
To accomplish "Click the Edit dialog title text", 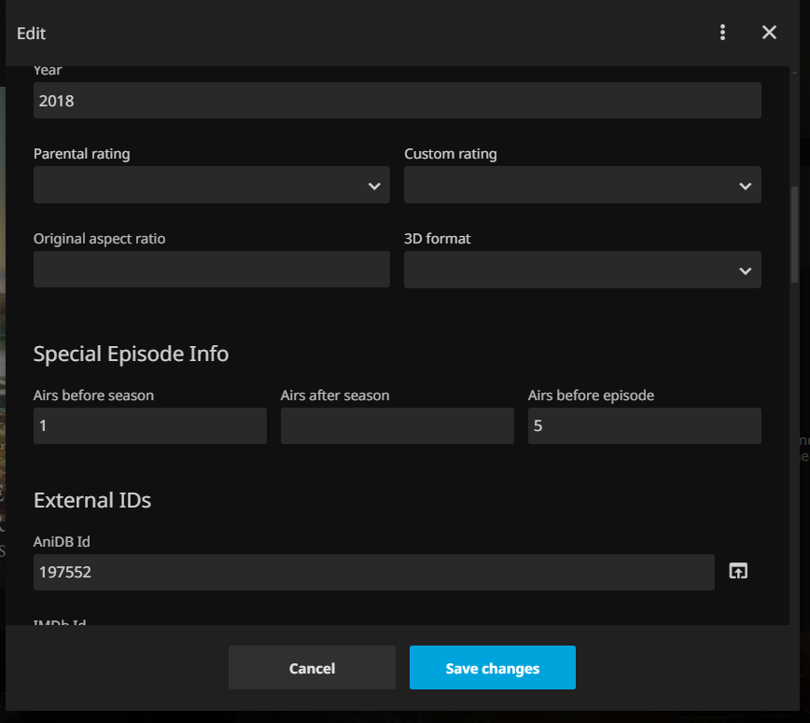I will [32, 34].
